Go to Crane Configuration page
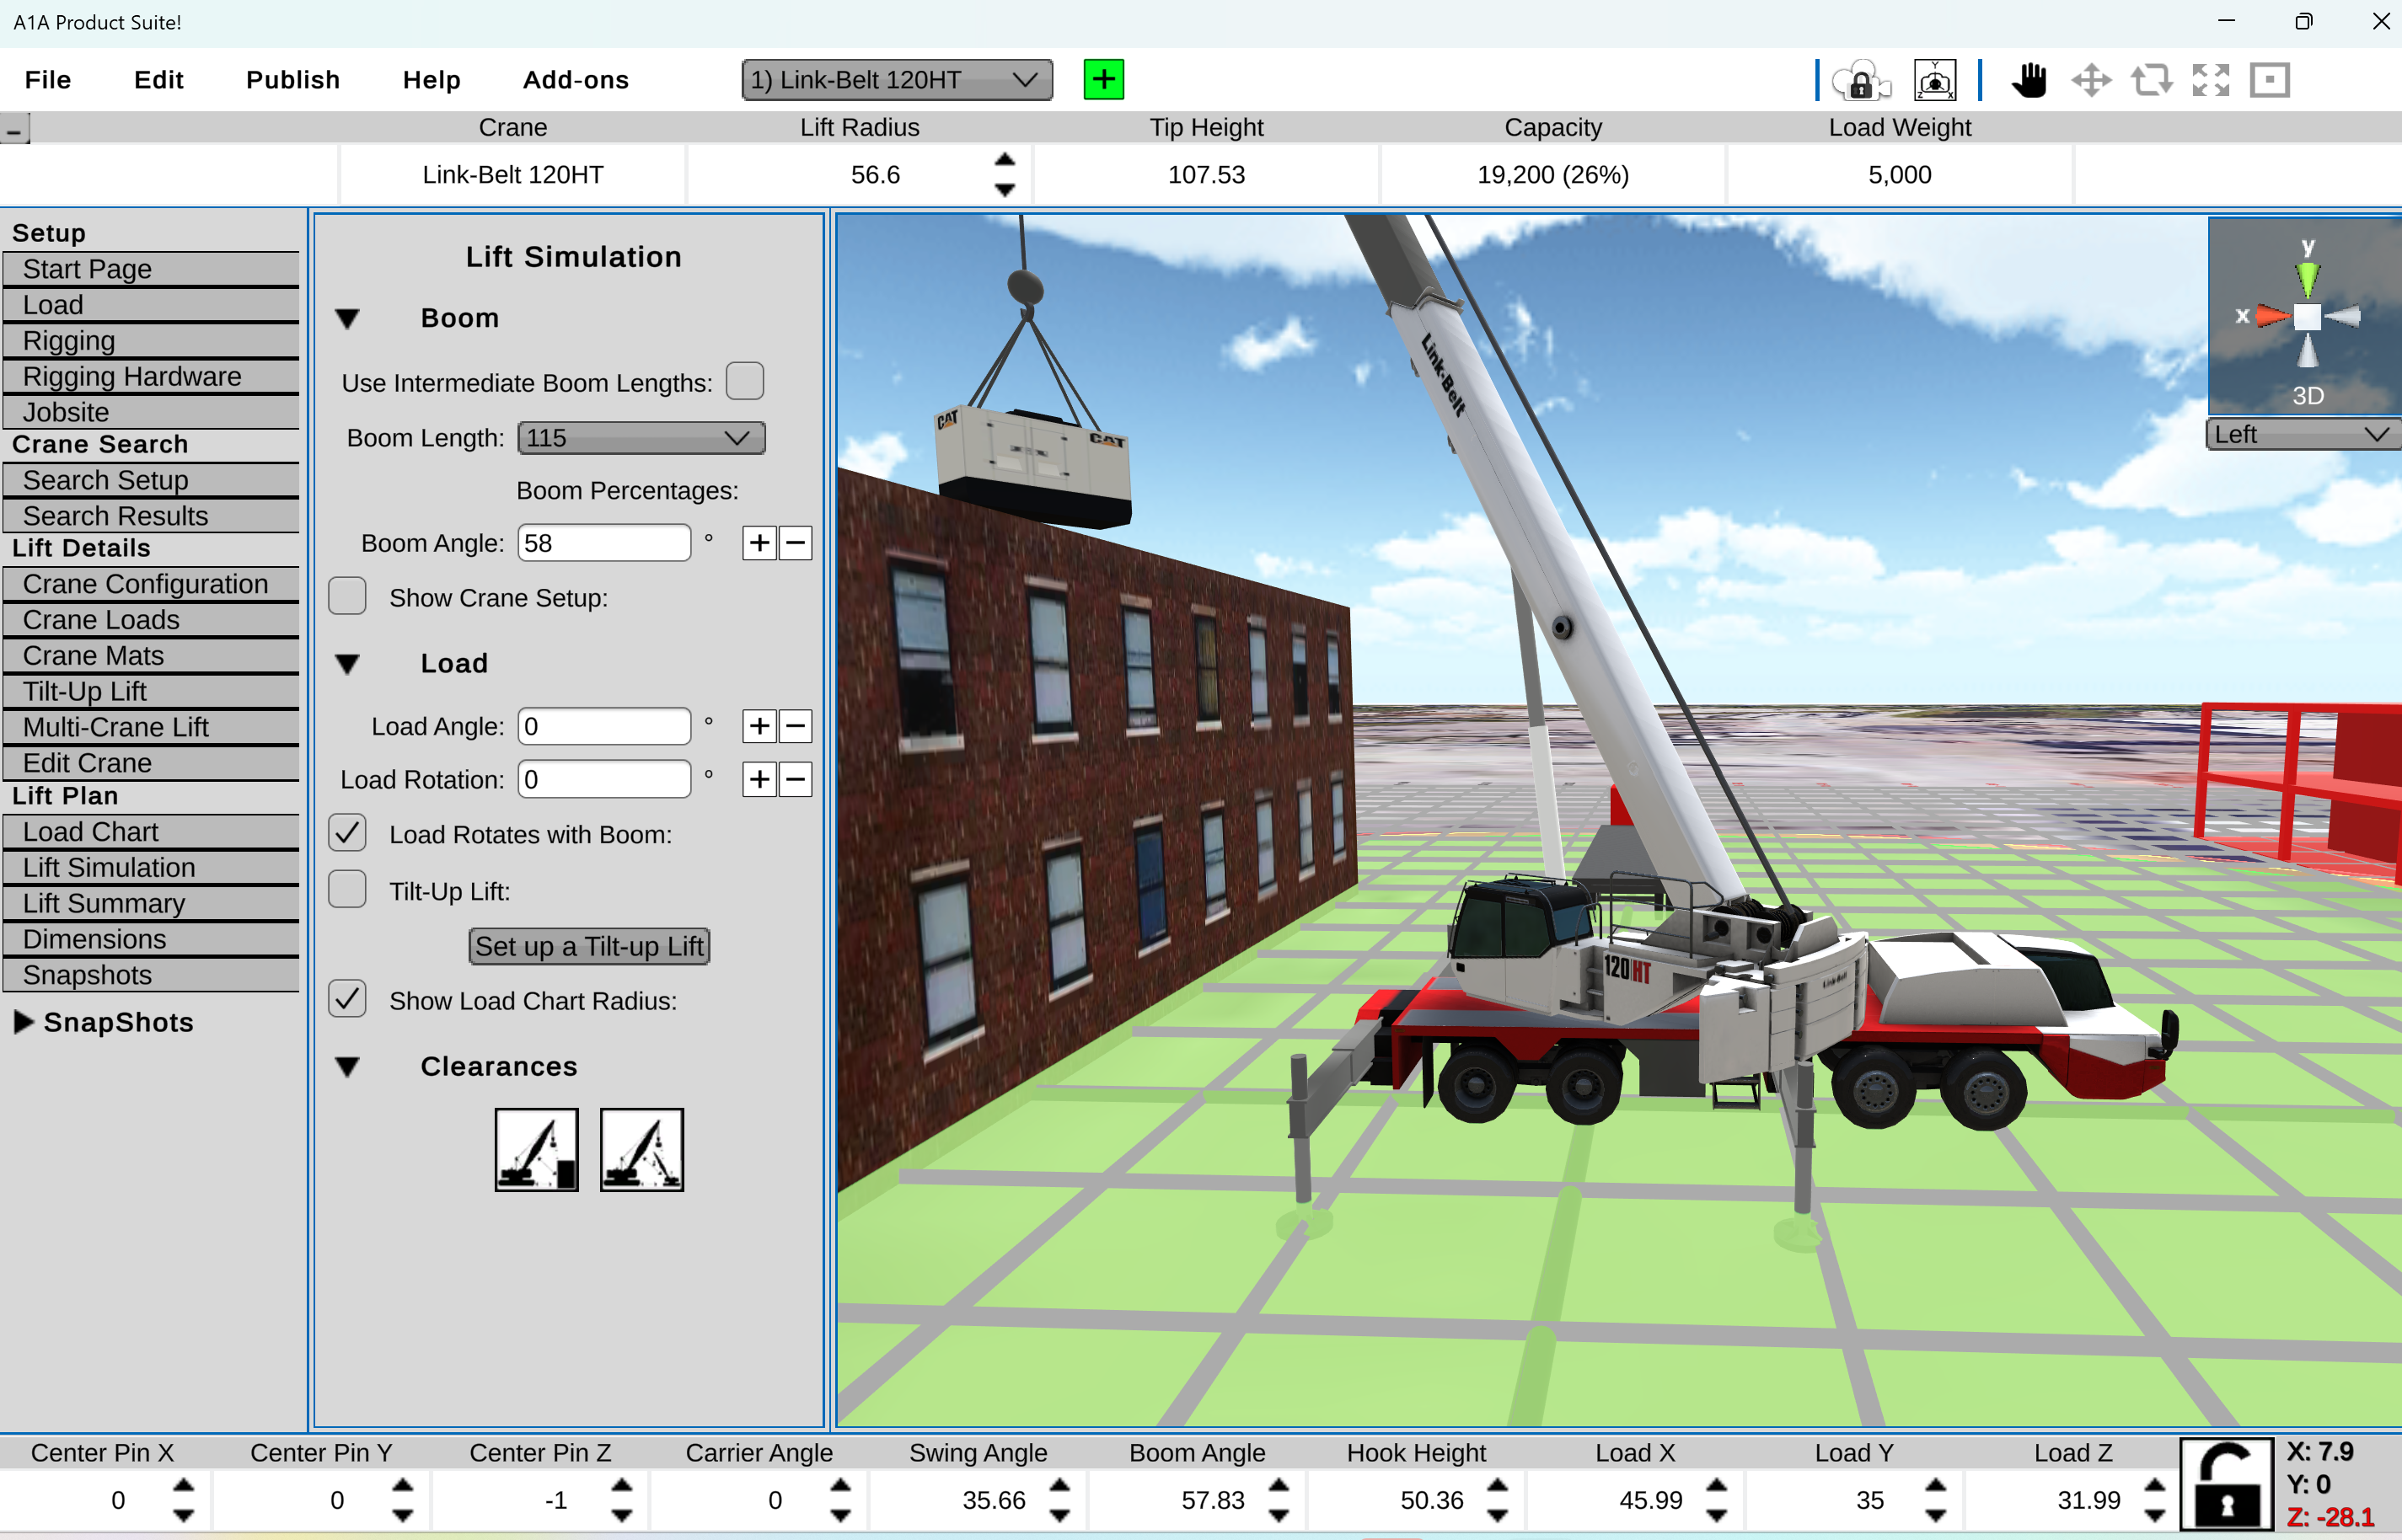2402x1540 pixels. point(151,584)
